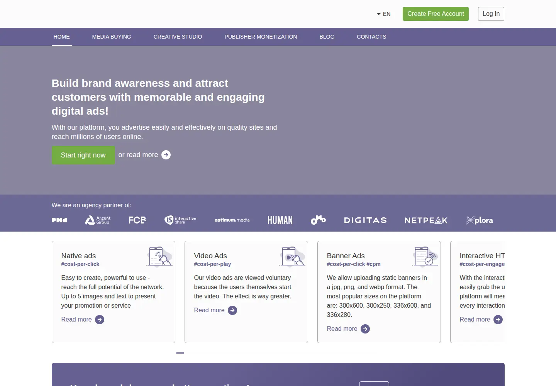Click the FCB partner logo
Viewport: 556px width, 386px height.
coord(137,220)
